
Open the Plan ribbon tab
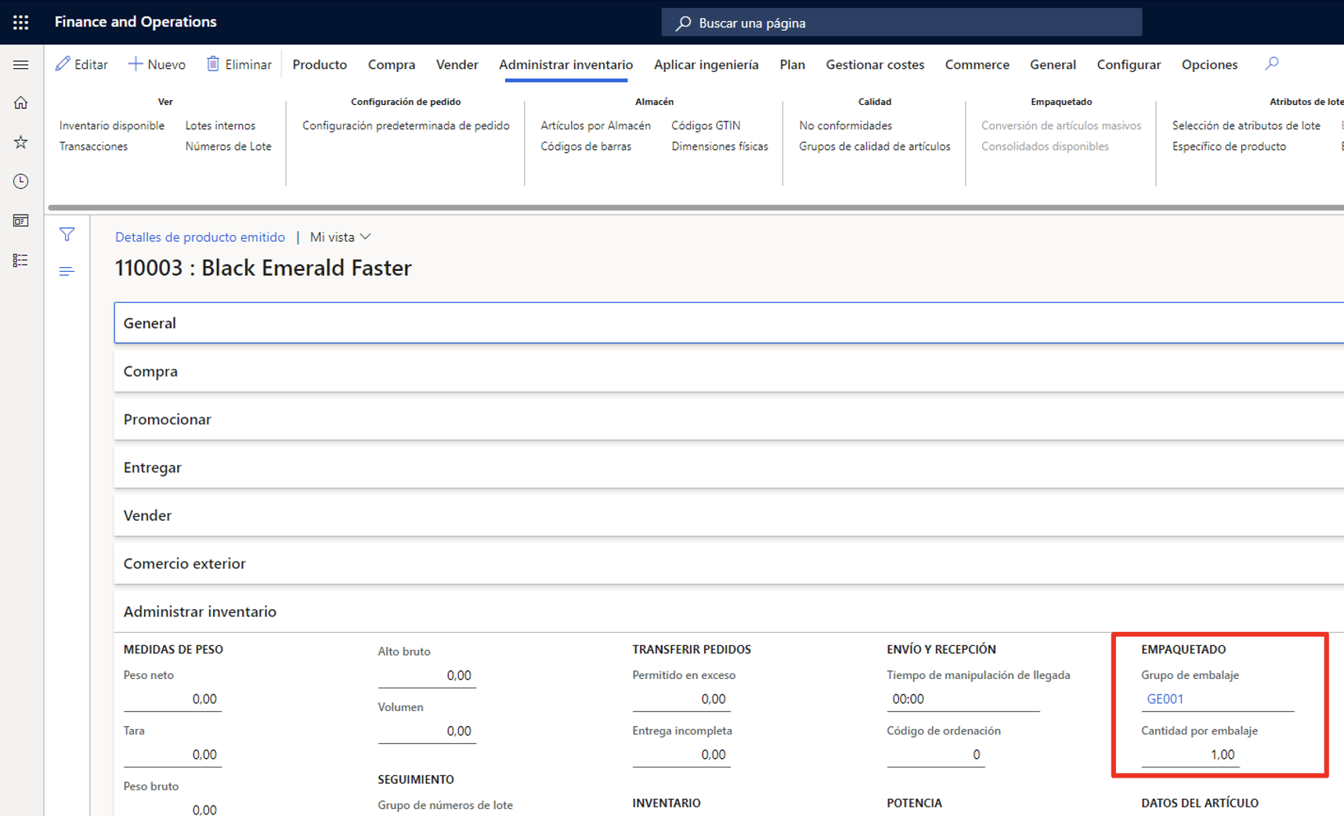click(793, 64)
